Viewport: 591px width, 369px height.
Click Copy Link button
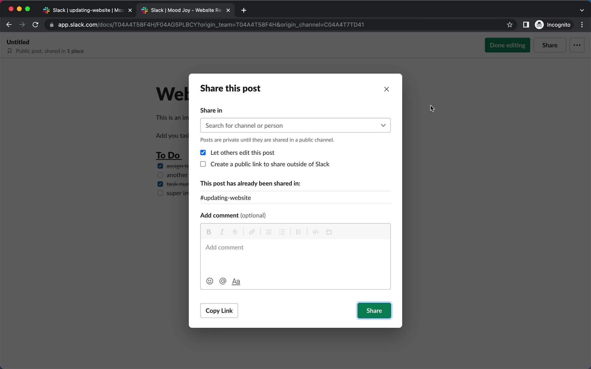219,310
